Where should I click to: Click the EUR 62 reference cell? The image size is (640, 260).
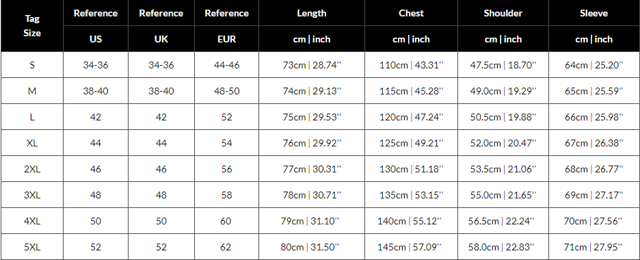pos(226,247)
